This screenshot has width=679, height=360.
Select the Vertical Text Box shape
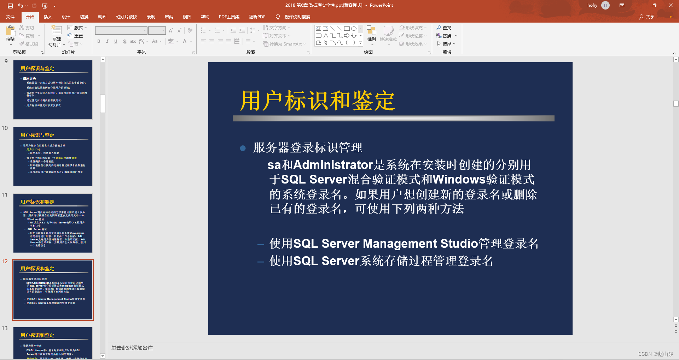pos(326,29)
